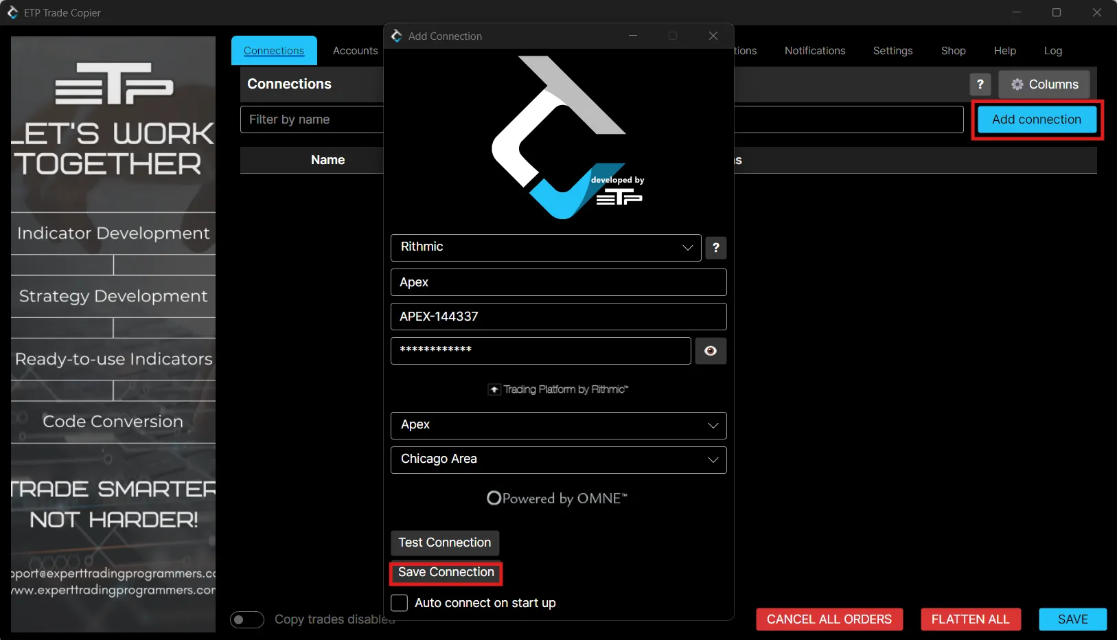Screen dimensions: 1117x640
Task: Open the Columns settings button
Action: (1044, 84)
